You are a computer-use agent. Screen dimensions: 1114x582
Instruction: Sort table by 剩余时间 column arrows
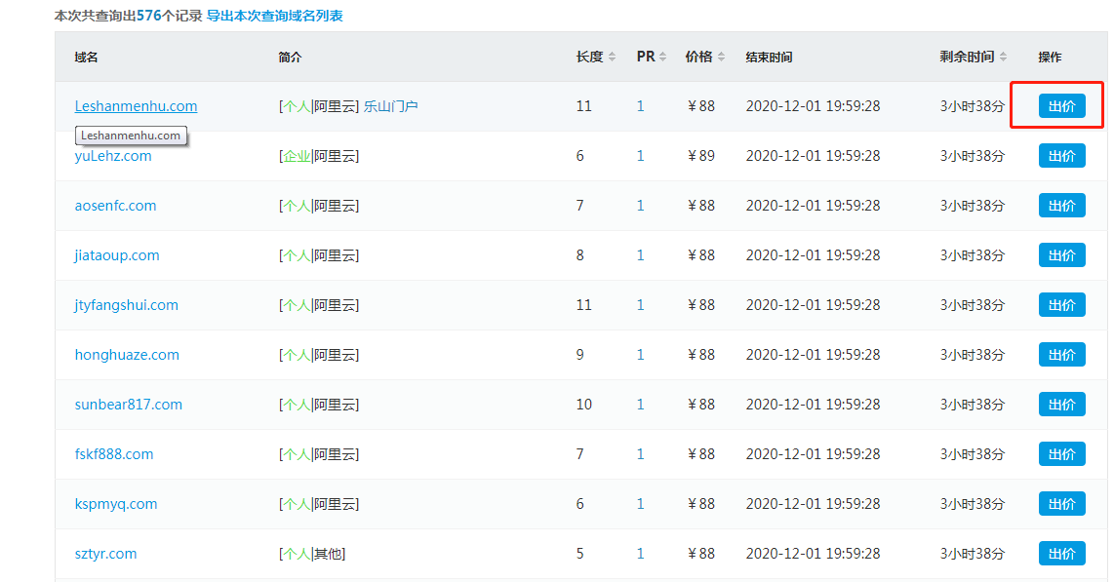click(1003, 58)
